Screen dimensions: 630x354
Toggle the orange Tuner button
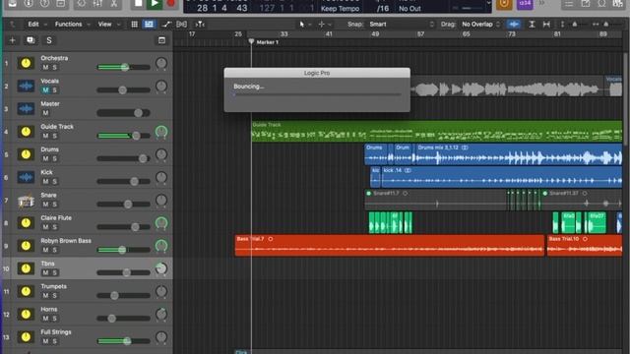coord(504,4)
